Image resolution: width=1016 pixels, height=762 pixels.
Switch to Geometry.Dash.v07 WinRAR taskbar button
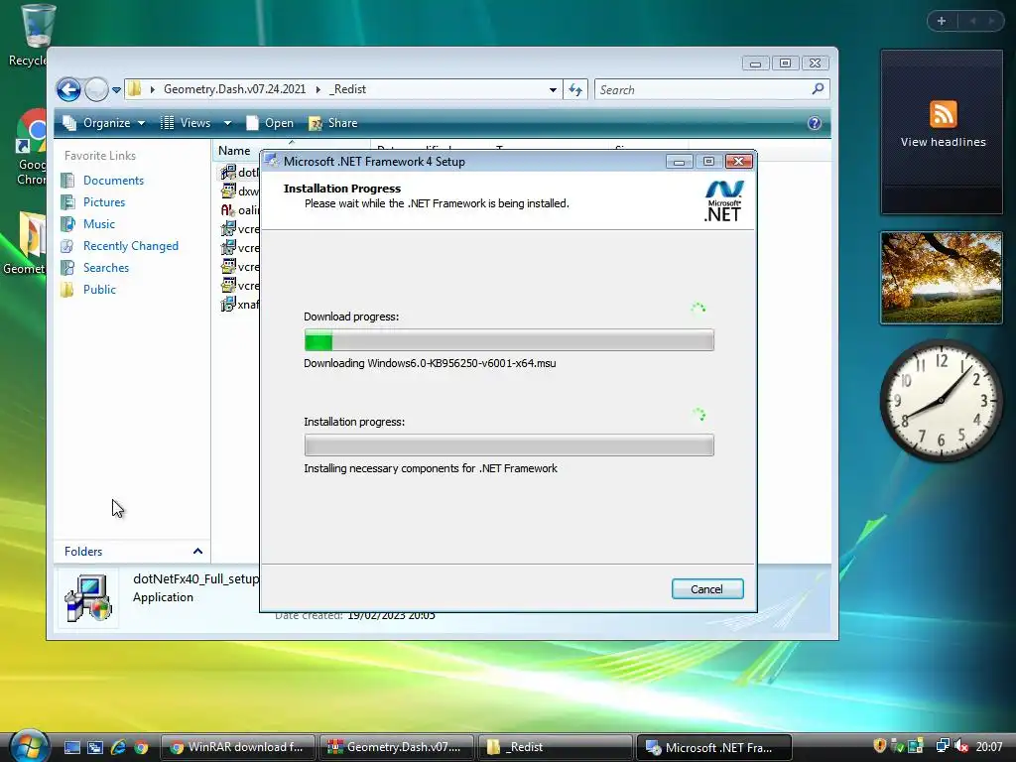(x=396, y=747)
